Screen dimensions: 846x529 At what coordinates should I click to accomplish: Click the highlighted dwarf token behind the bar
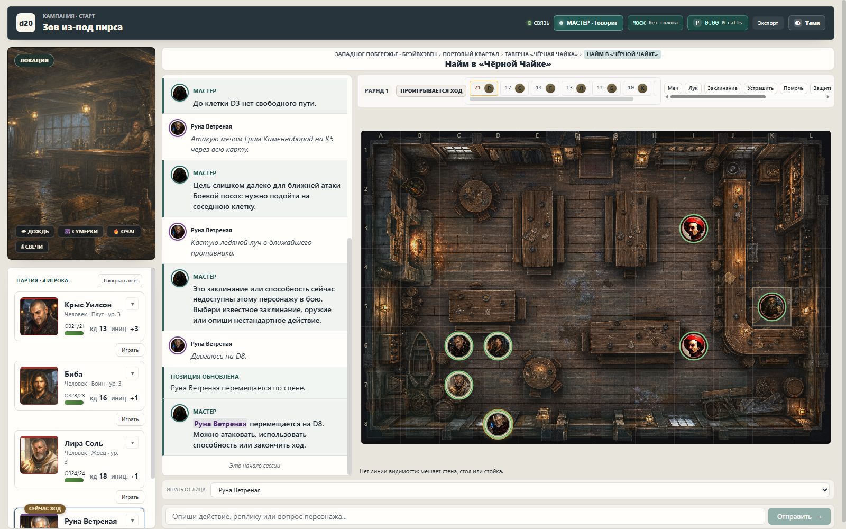pos(771,307)
